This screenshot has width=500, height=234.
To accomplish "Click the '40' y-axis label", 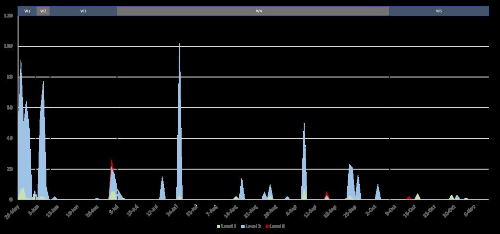I will [x=10, y=138].
